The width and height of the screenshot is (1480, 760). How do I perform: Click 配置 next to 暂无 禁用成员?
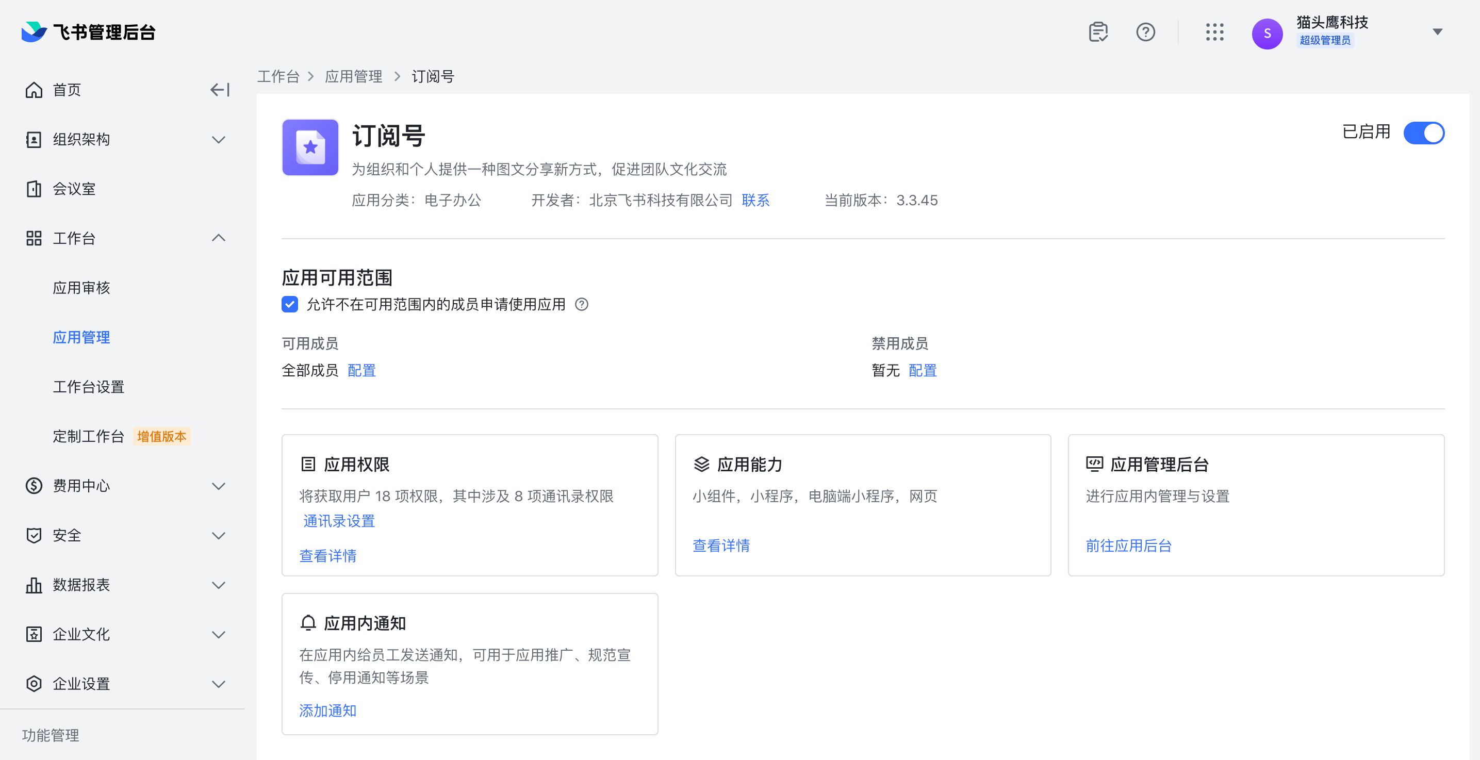tap(922, 370)
